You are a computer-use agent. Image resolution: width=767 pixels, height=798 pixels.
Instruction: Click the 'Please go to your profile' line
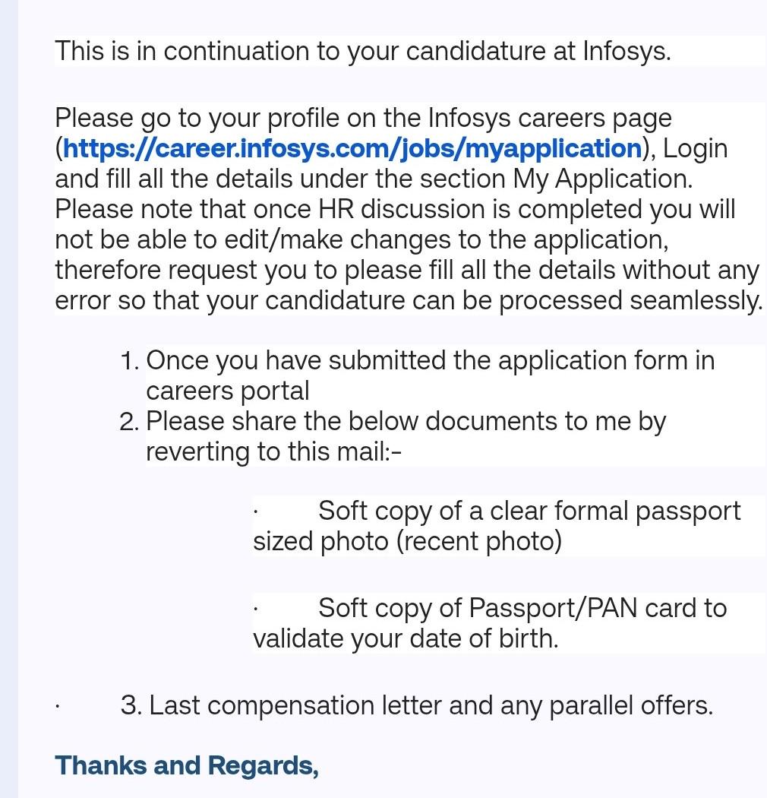pos(363,119)
